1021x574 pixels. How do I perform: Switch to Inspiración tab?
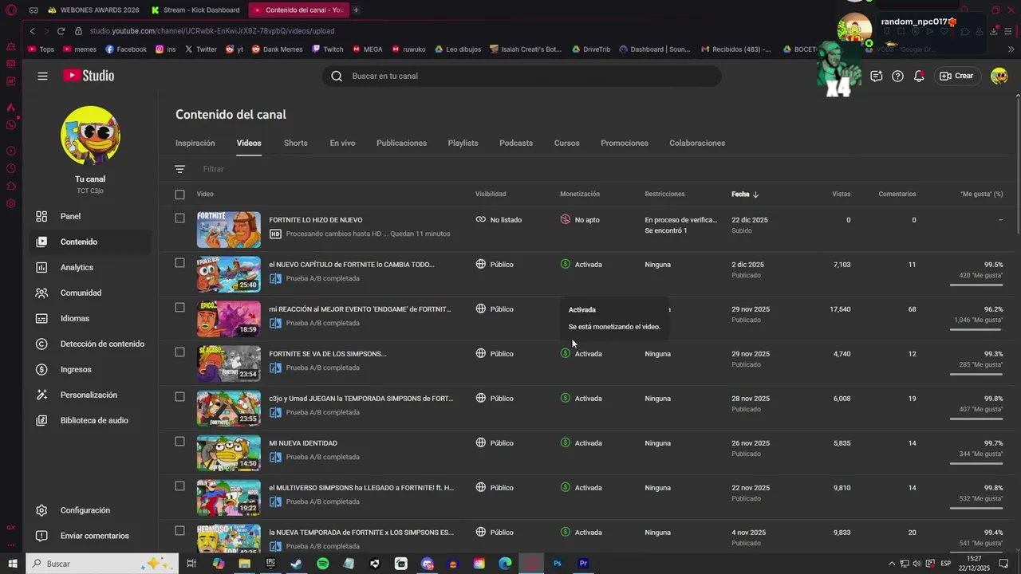coord(195,143)
